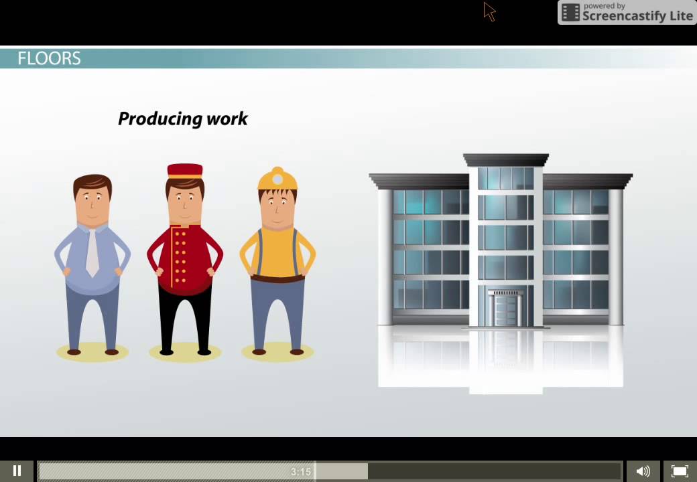Image resolution: width=697 pixels, height=482 pixels.
Task: Click the bellhop in red uniform
Action: click(185, 260)
